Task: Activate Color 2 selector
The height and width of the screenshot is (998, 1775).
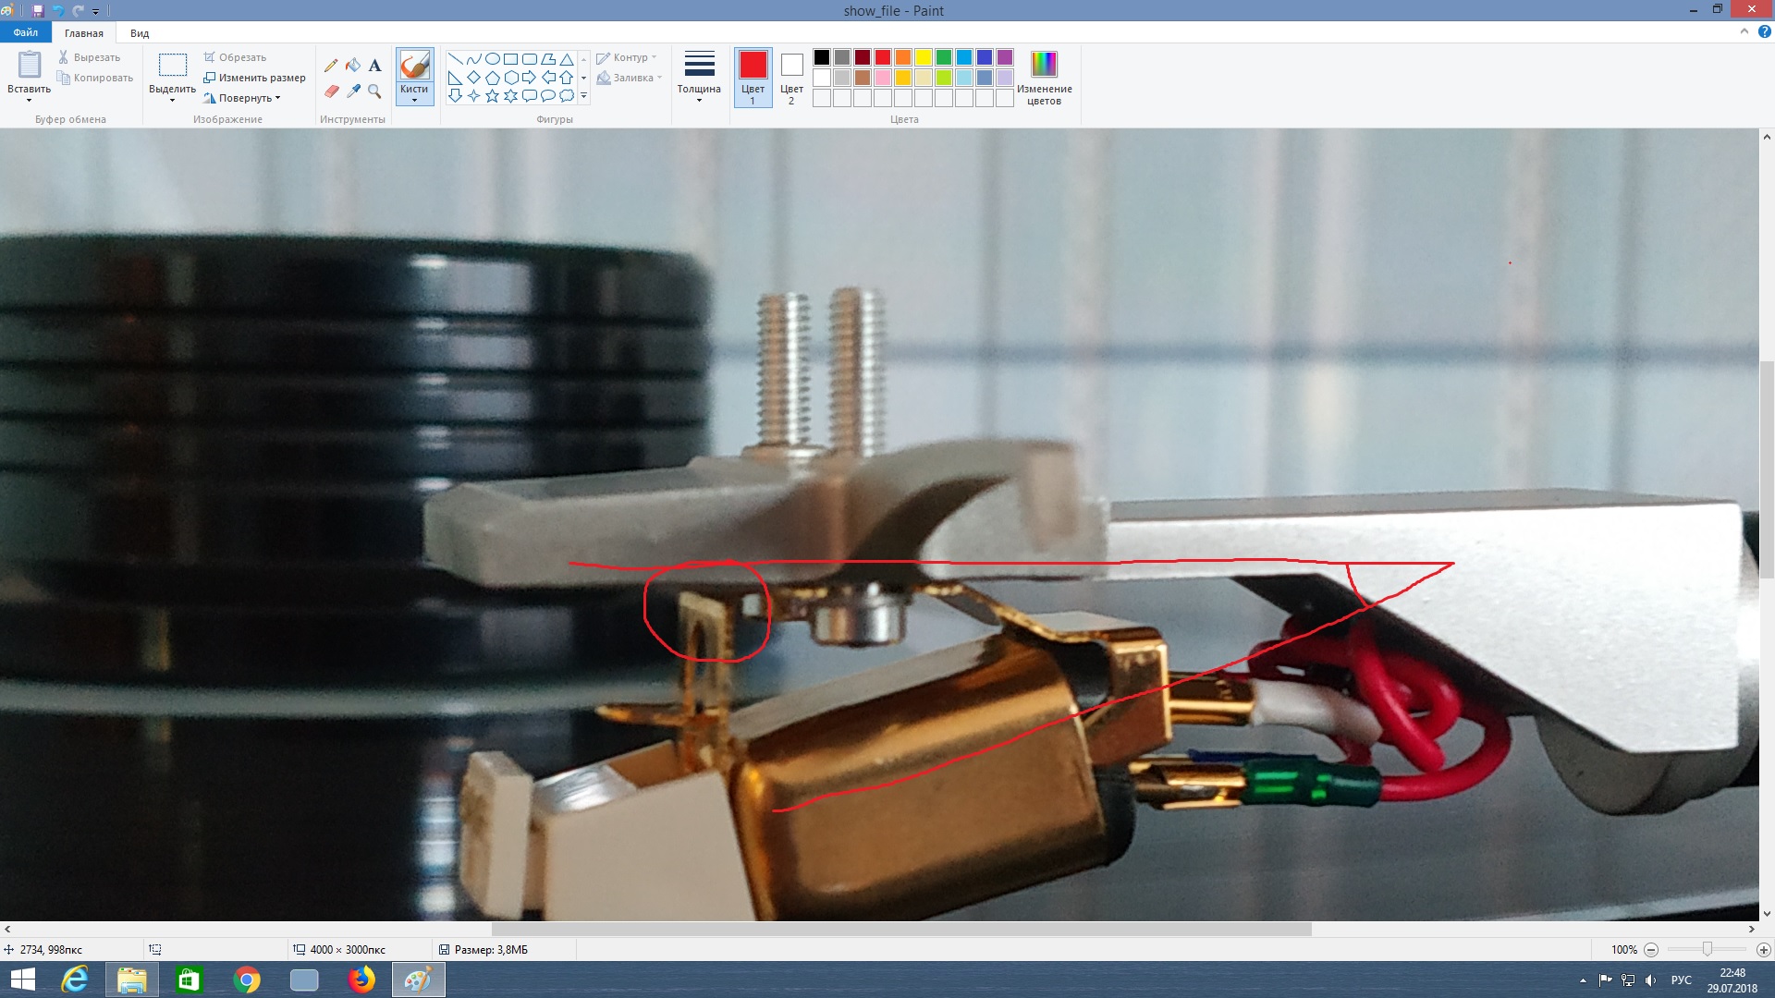Action: tap(791, 78)
